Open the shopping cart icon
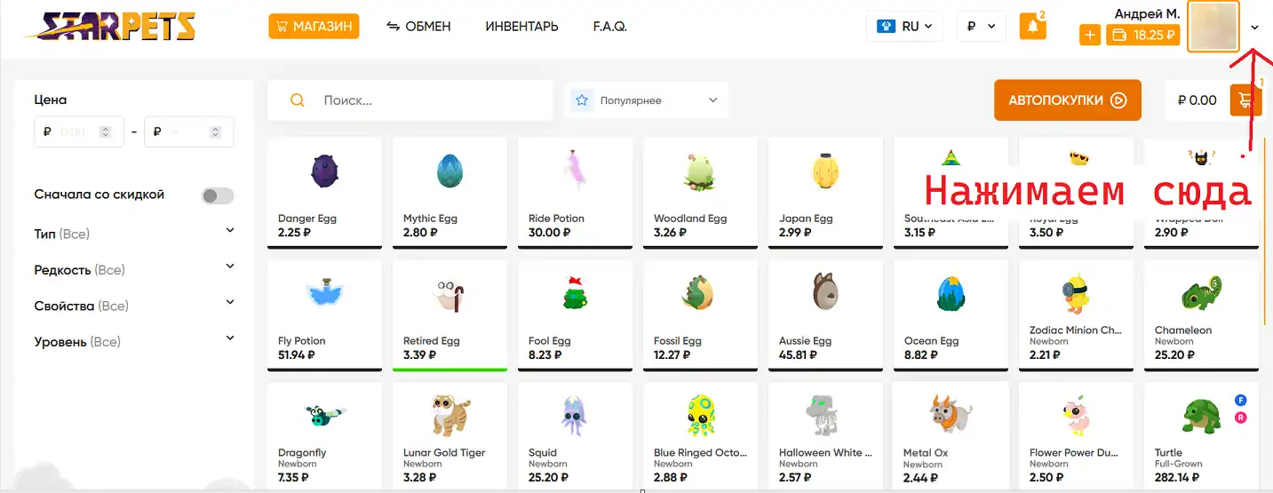The image size is (1273, 493). [x=1245, y=99]
